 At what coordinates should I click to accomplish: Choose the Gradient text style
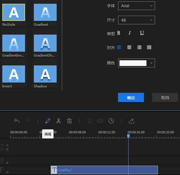45,12
